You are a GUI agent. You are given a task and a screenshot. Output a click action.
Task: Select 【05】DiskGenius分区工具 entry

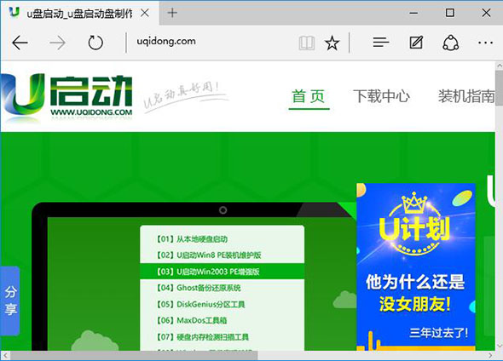pos(222,304)
